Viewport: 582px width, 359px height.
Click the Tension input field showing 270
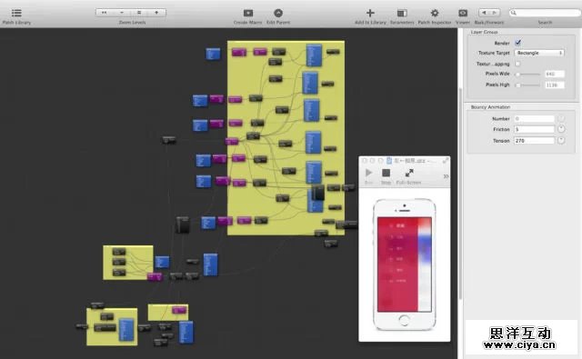click(x=534, y=141)
